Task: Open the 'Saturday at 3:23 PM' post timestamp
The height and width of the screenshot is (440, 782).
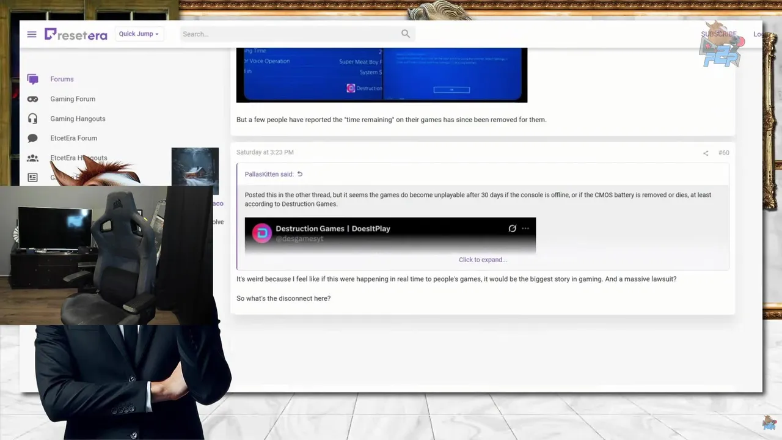Action: click(x=265, y=152)
